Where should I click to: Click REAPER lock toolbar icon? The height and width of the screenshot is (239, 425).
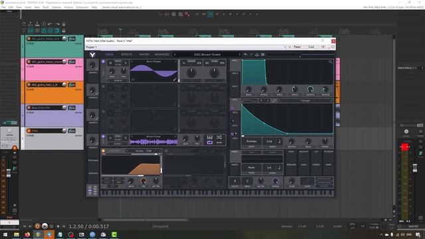pos(64,31)
